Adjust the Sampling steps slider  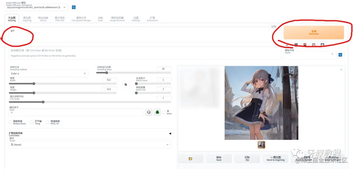[134, 73]
